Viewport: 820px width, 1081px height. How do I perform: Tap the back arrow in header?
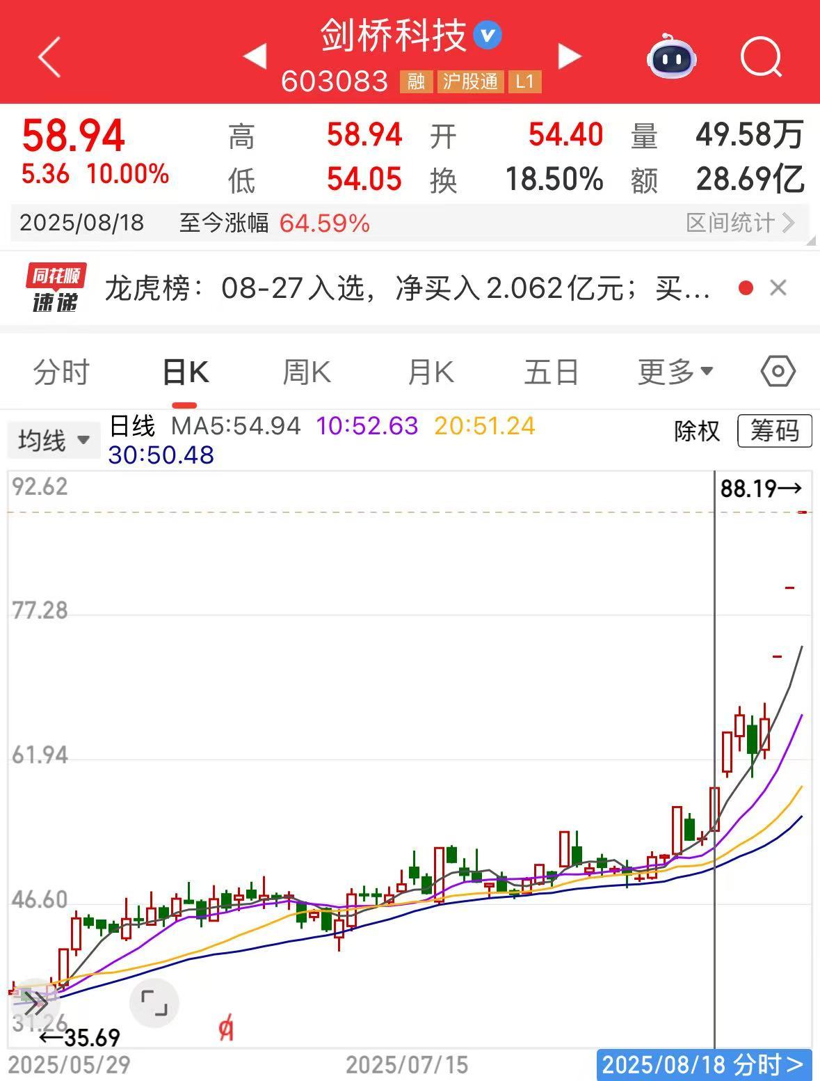50,57
